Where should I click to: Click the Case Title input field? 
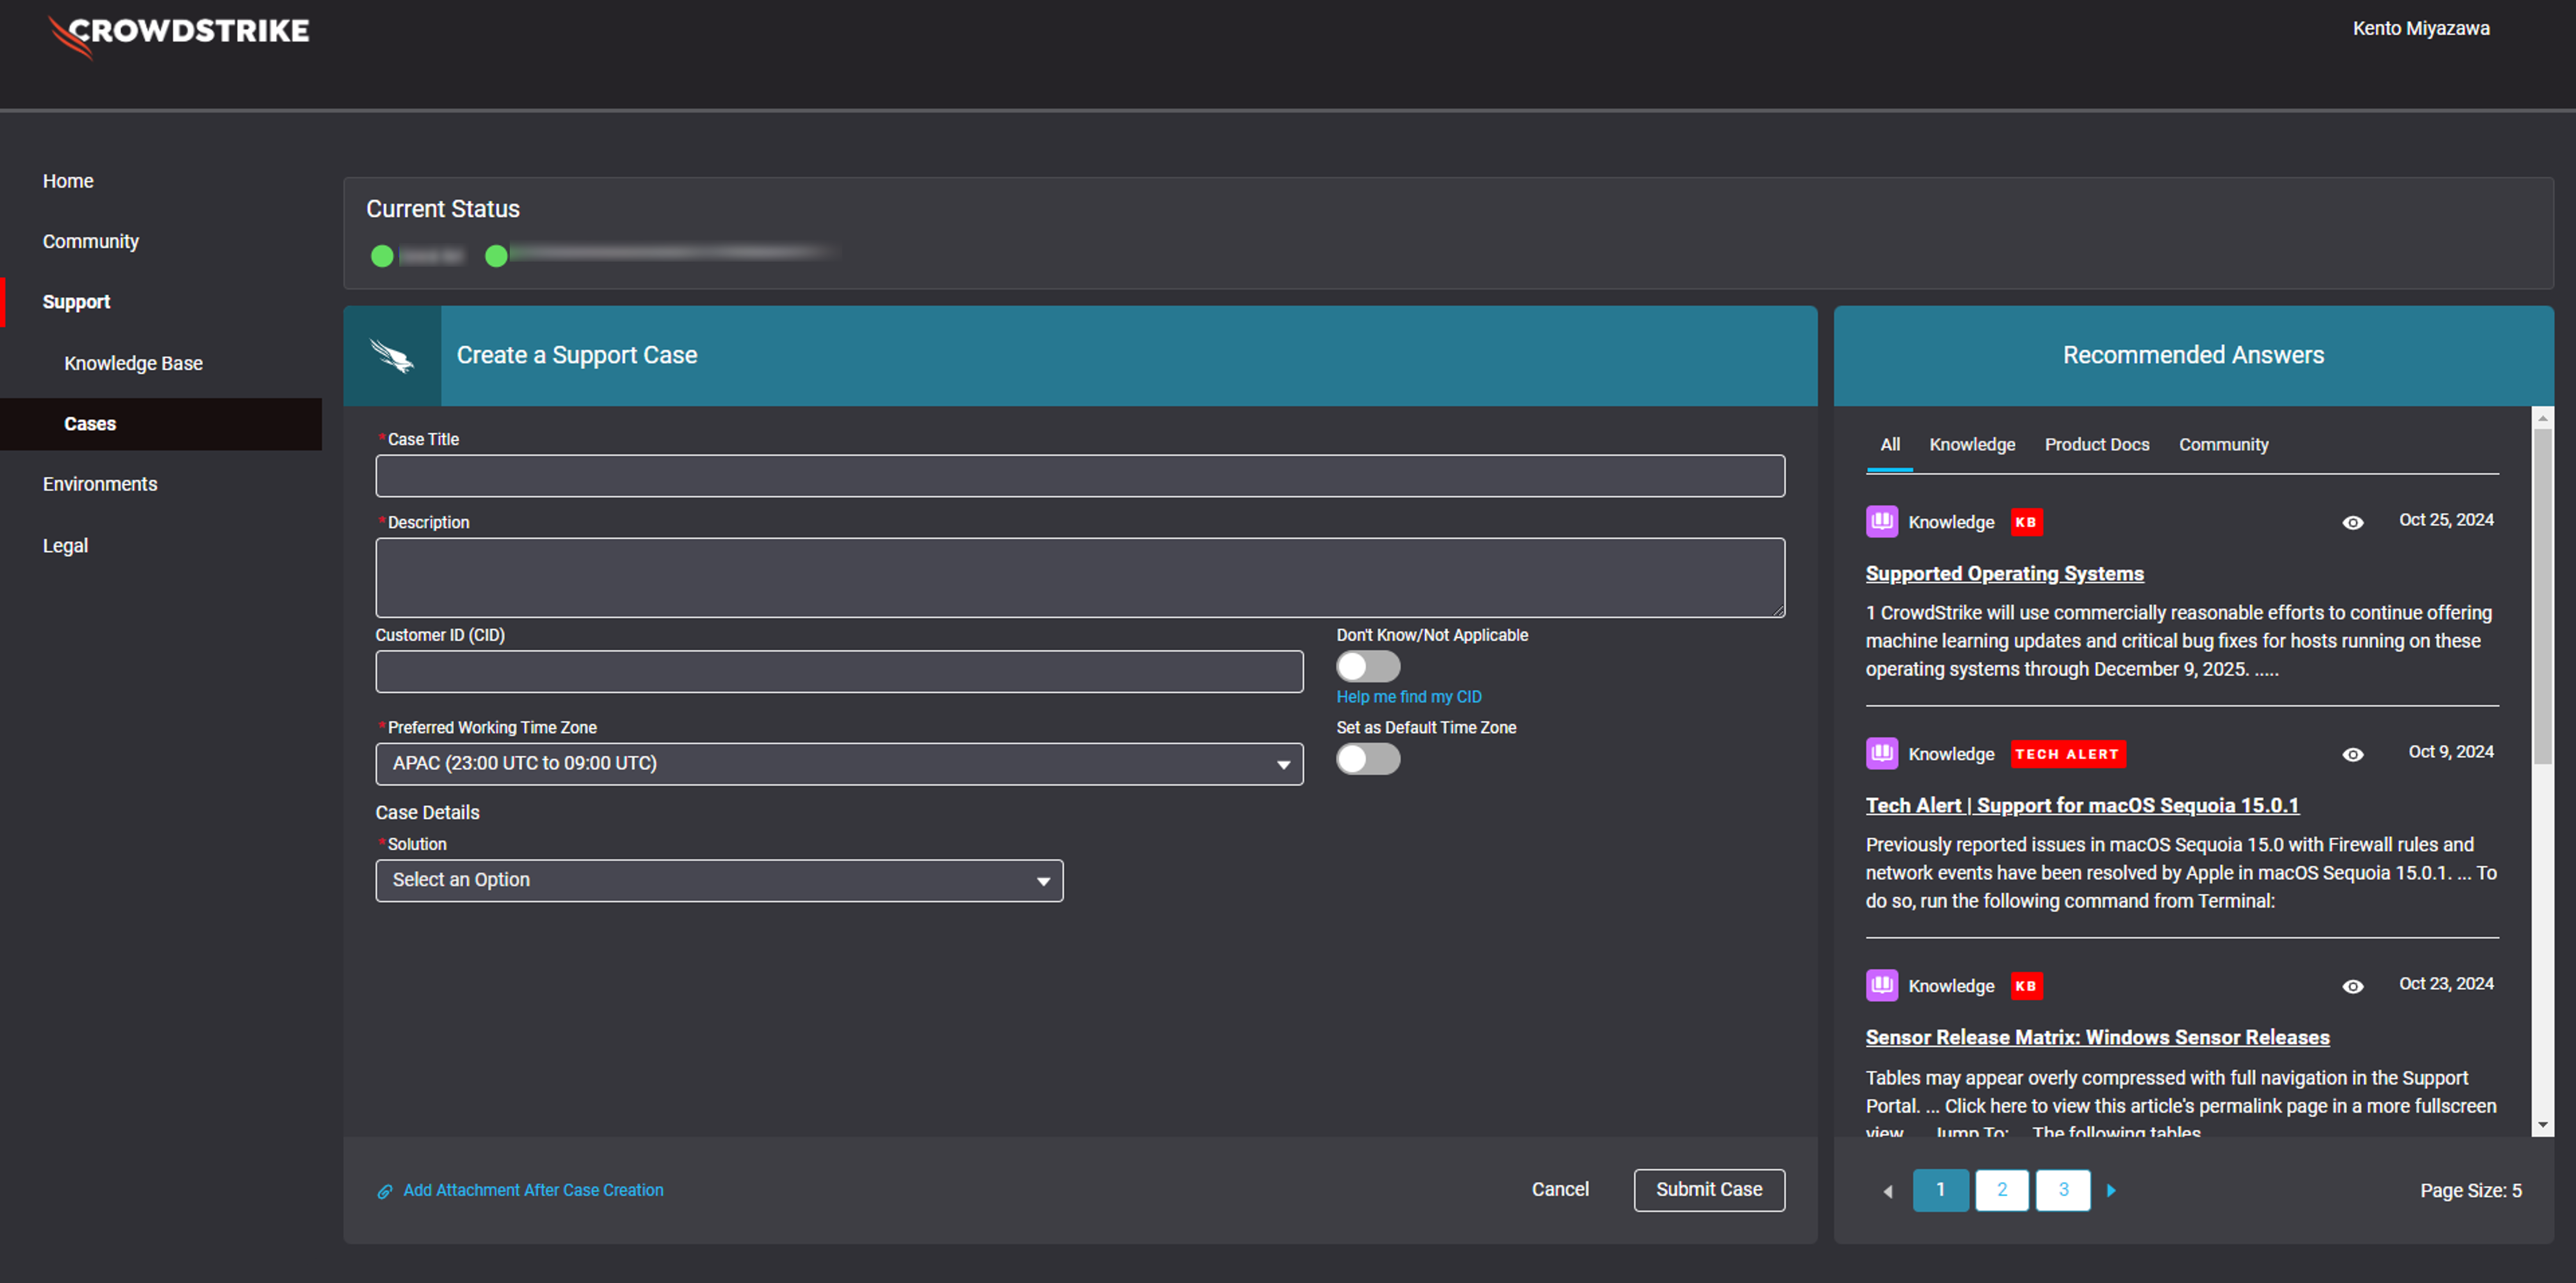pyautogui.click(x=1080, y=476)
